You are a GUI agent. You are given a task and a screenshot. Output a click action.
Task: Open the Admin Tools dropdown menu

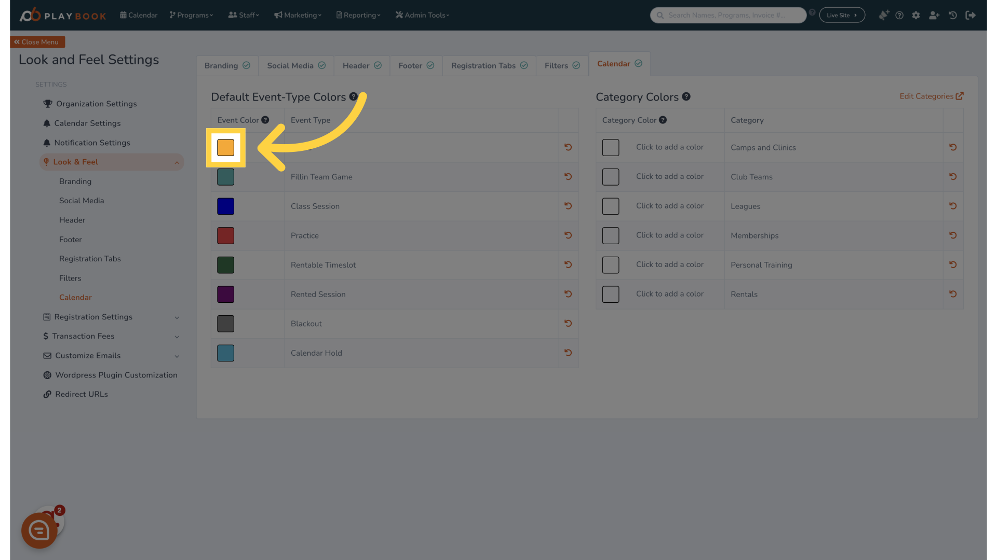point(422,15)
